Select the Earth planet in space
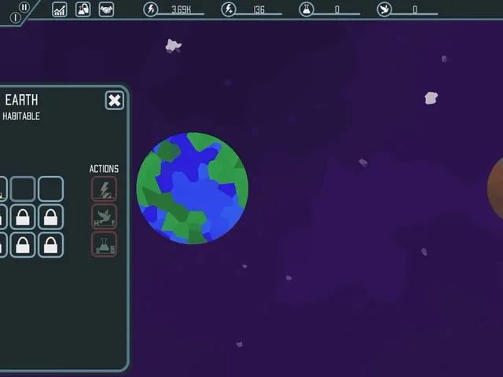The height and width of the screenshot is (377, 503). [x=192, y=188]
